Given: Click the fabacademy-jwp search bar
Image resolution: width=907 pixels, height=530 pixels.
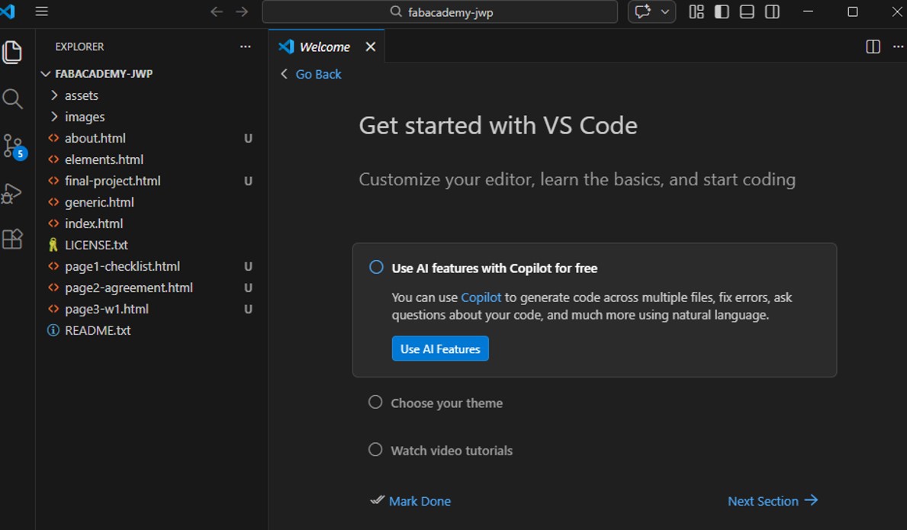Looking at the screenshot, I should coord(439,11).
